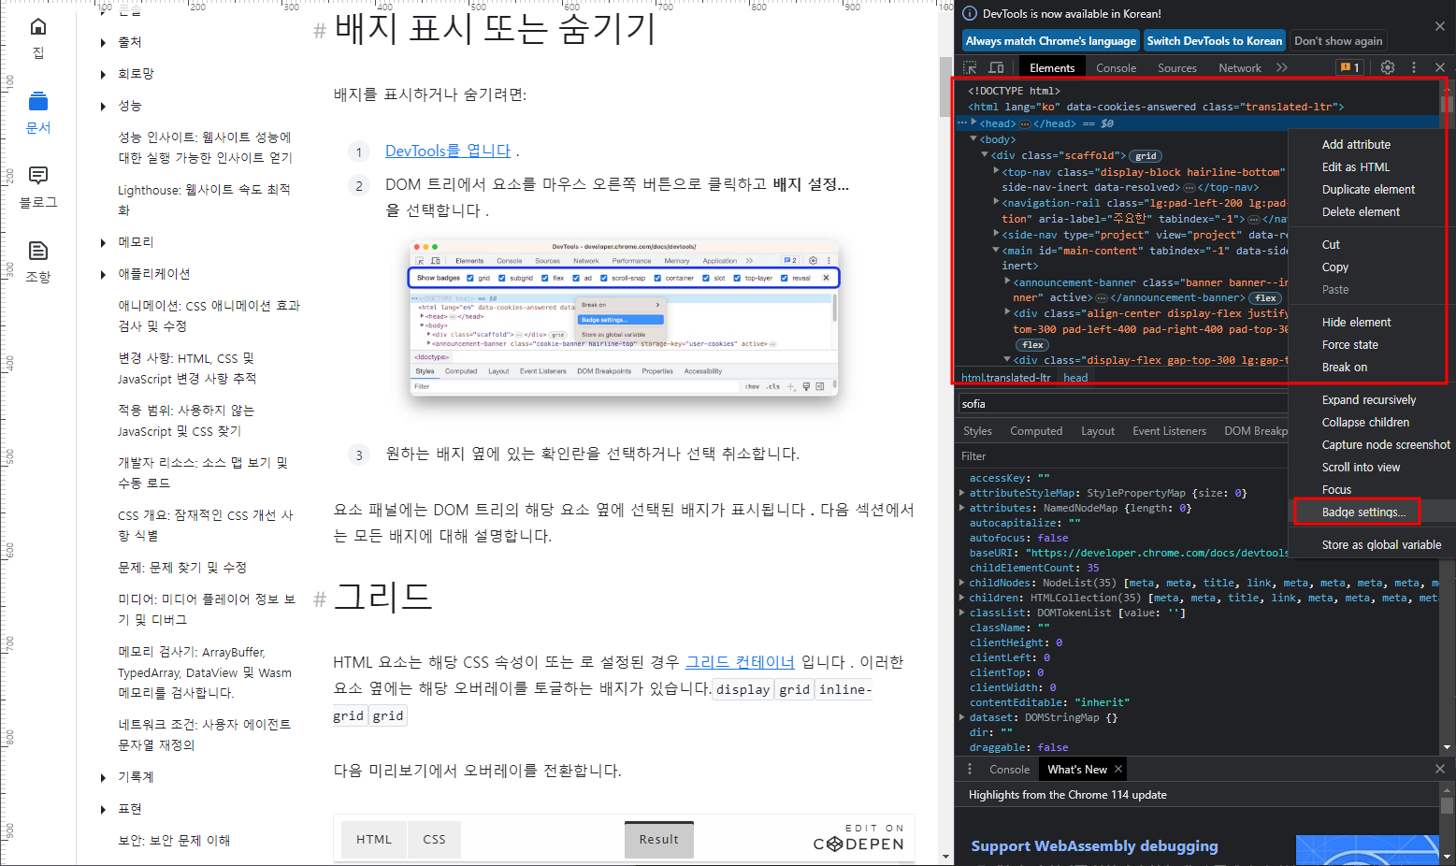Switch to the Console tab
The width and height of the screenshot is (1456, 866).
tap(1116, 67)
